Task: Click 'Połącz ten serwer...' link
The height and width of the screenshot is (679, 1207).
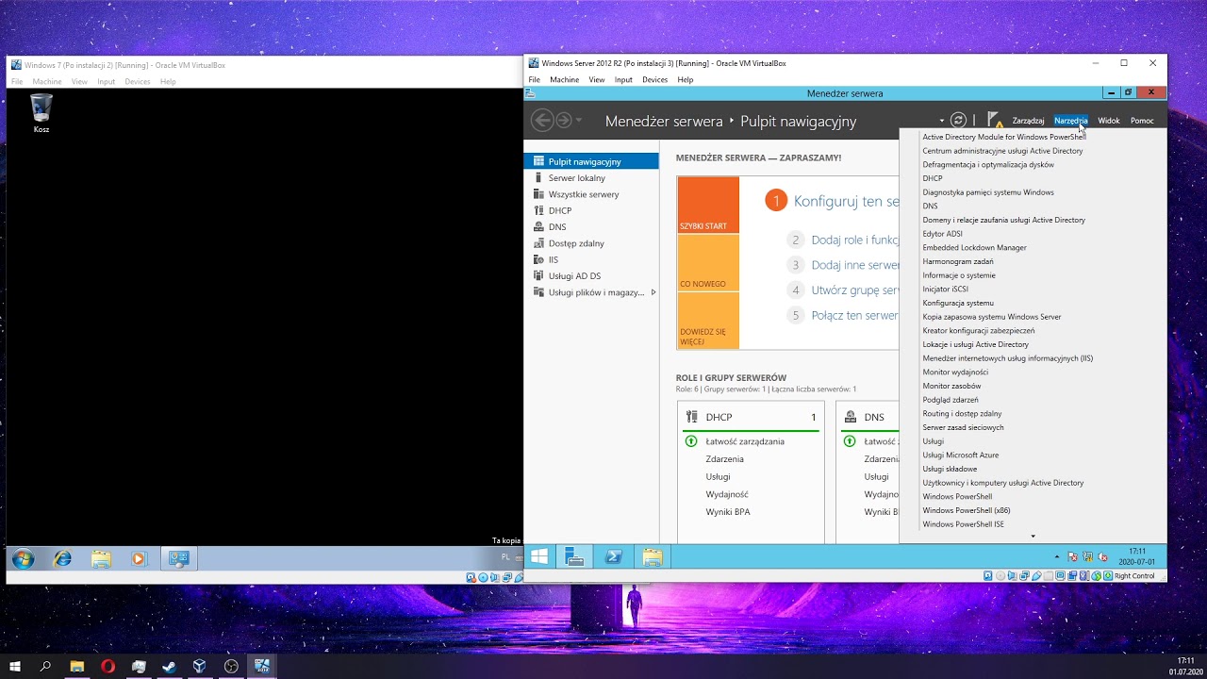Action: pos(855,316)
